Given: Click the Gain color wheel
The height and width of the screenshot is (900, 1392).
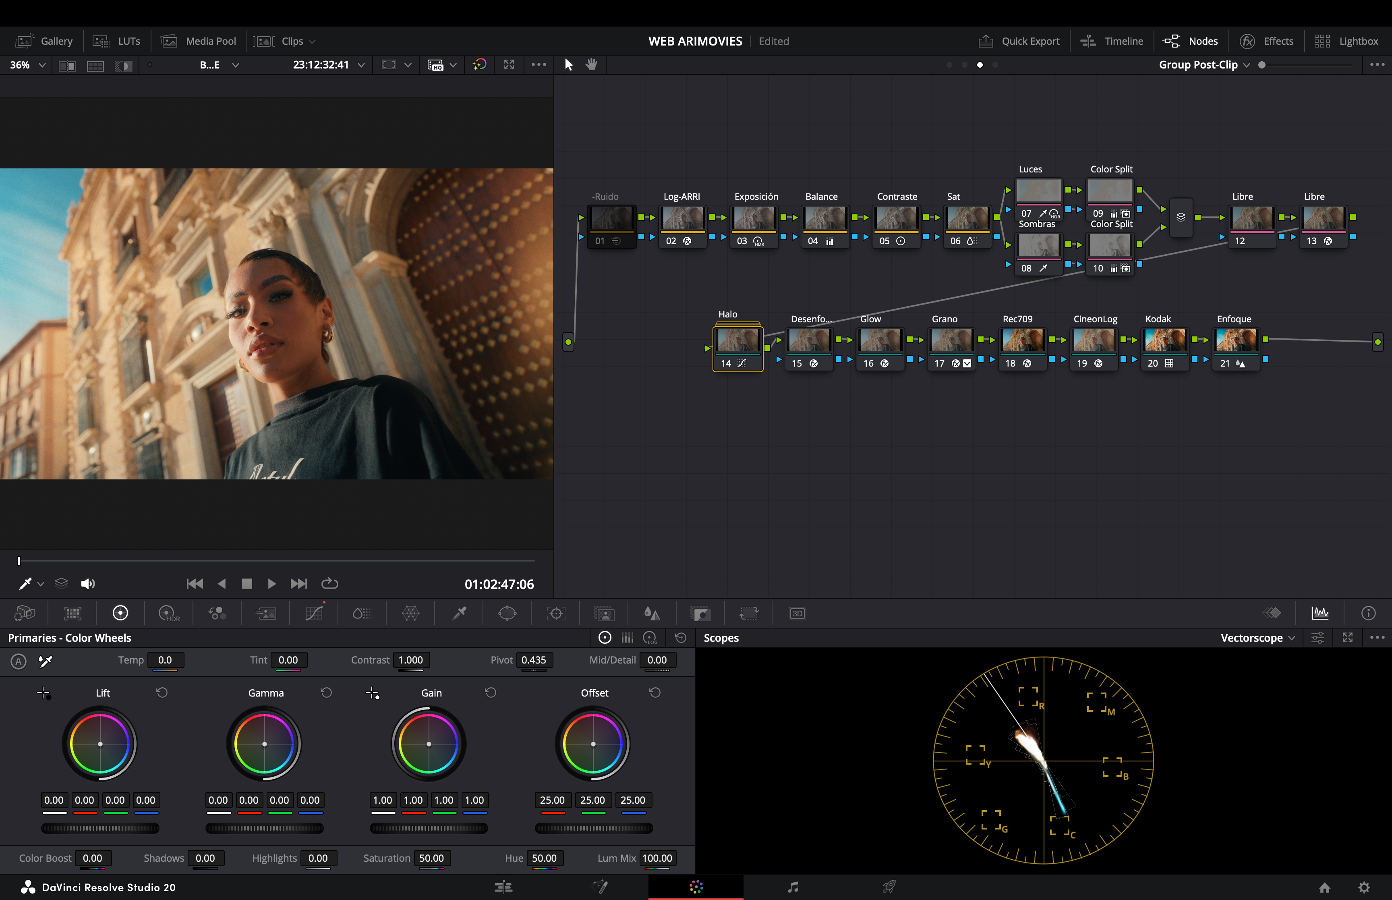Looking at the screenshot, I should pyautogui.click(x=429, y=743).
